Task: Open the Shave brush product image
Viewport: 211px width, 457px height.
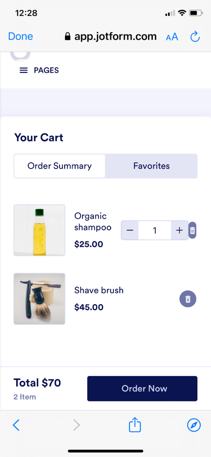Action: pyautogui.click(x=39, y=299)
